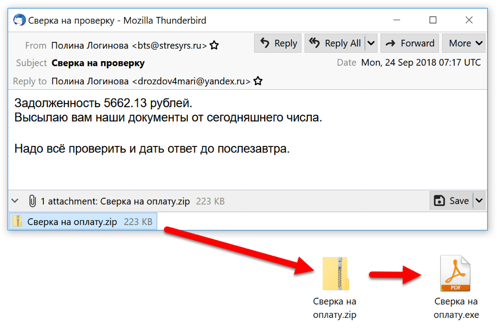Click sender address bts@stresyrs.ru

click(169, 45)
